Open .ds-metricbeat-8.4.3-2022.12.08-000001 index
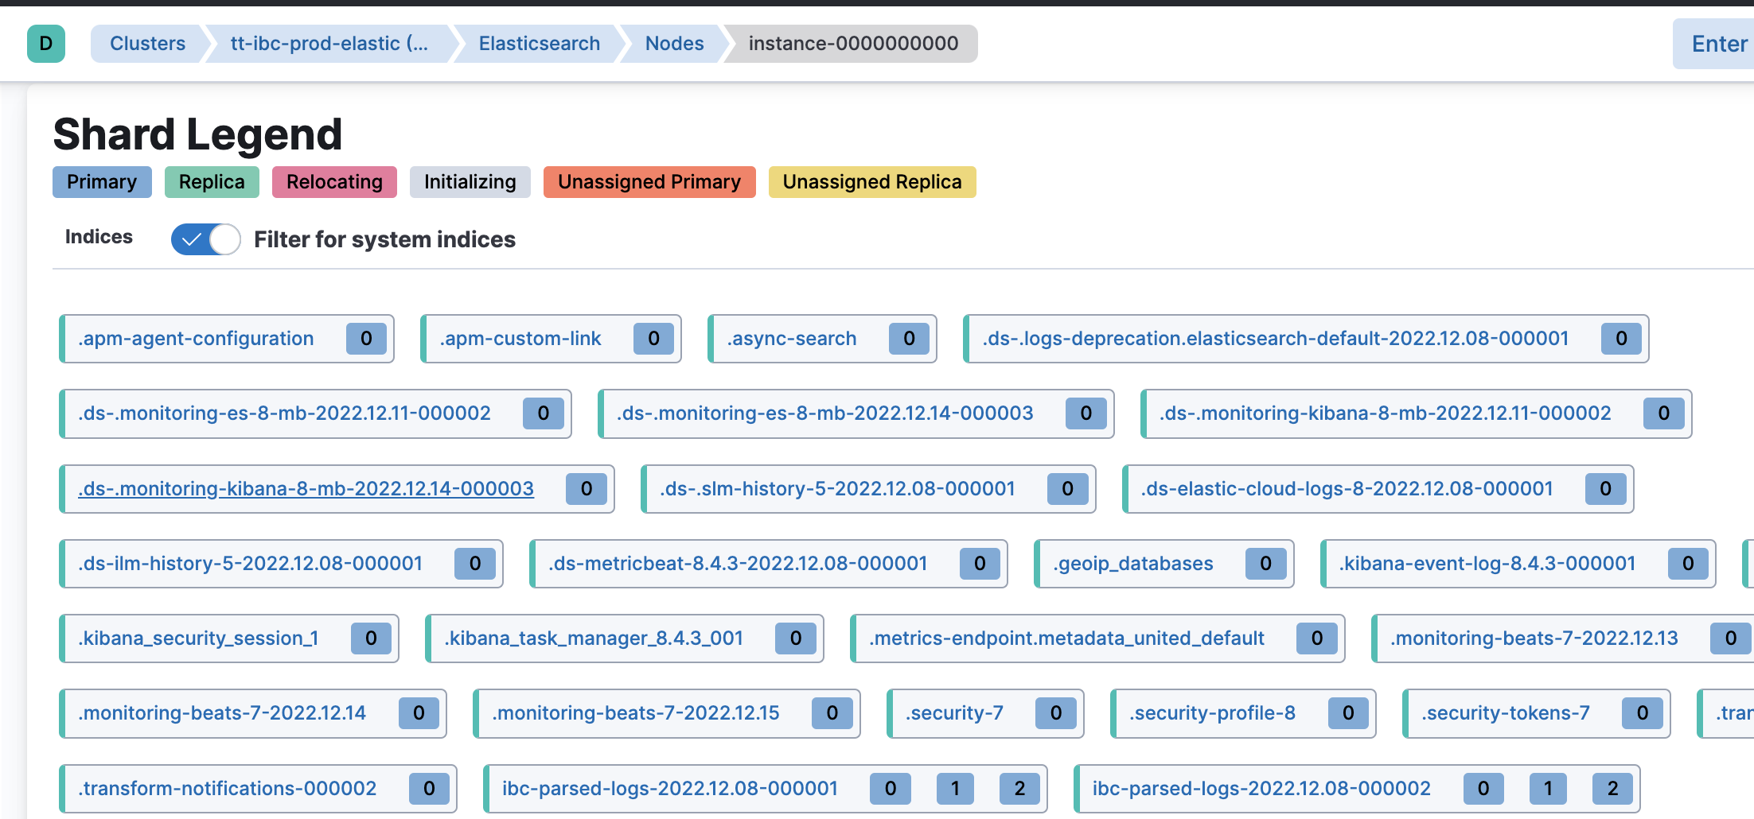Viewport: 1754px width, 819px height. pos(738,564)
